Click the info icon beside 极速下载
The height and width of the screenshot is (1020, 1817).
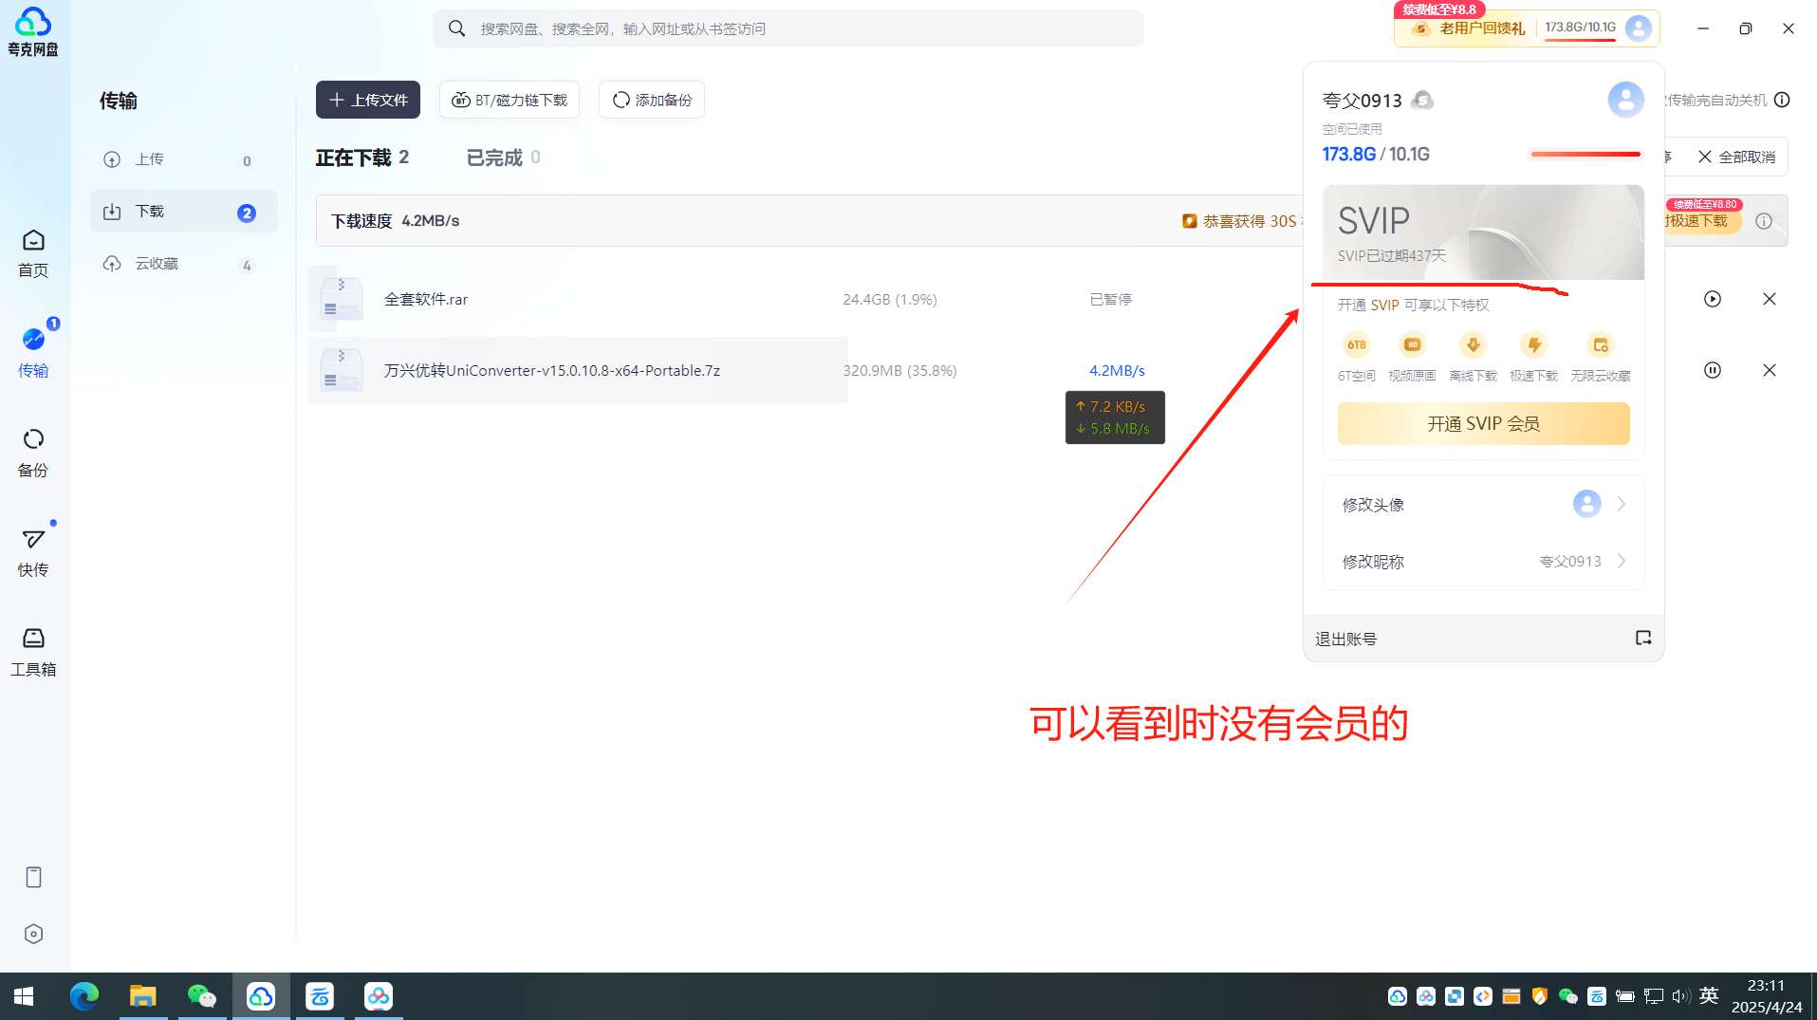coord(1764,221)
